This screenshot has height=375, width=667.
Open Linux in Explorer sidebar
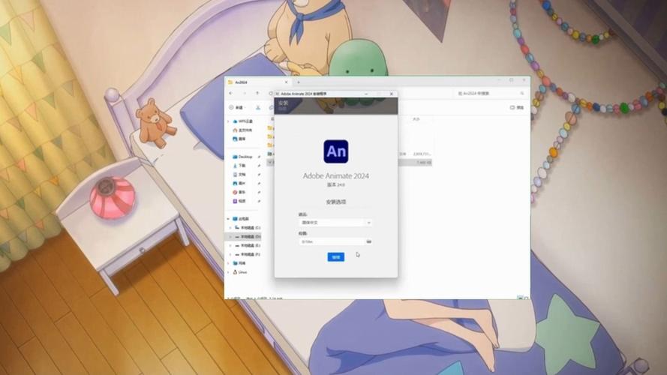[240, 272]
